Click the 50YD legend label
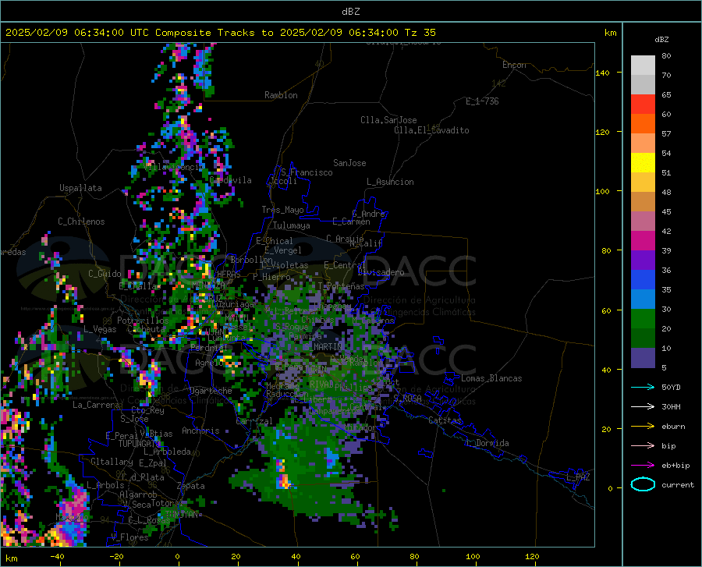This screenshot has height=567, width=702. 671,387
